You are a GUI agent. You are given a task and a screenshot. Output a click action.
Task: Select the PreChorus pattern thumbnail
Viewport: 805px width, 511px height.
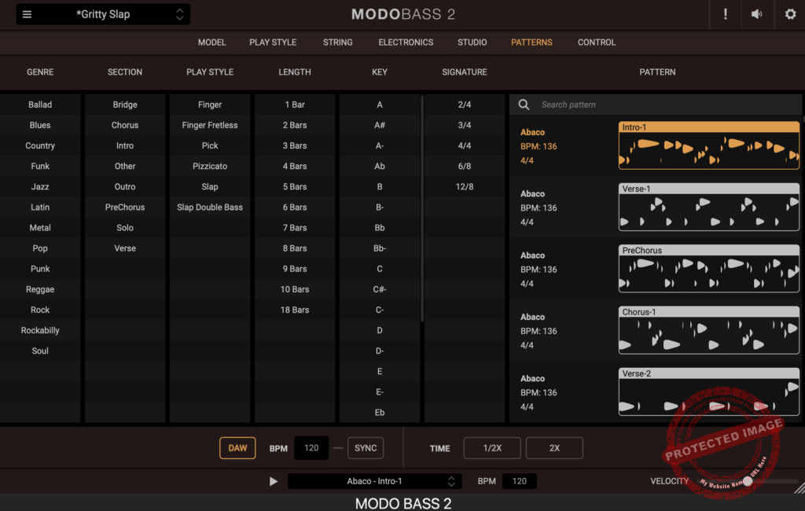709,269
